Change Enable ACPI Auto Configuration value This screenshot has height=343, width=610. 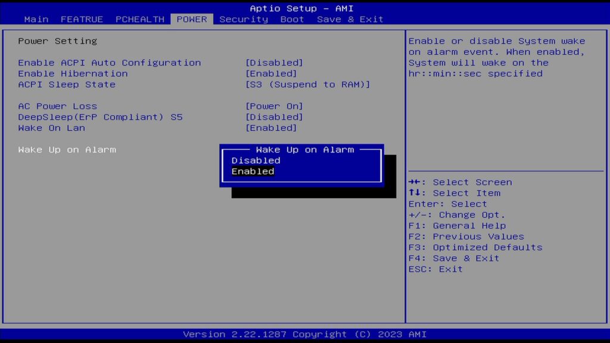click(x=274, y=63)
